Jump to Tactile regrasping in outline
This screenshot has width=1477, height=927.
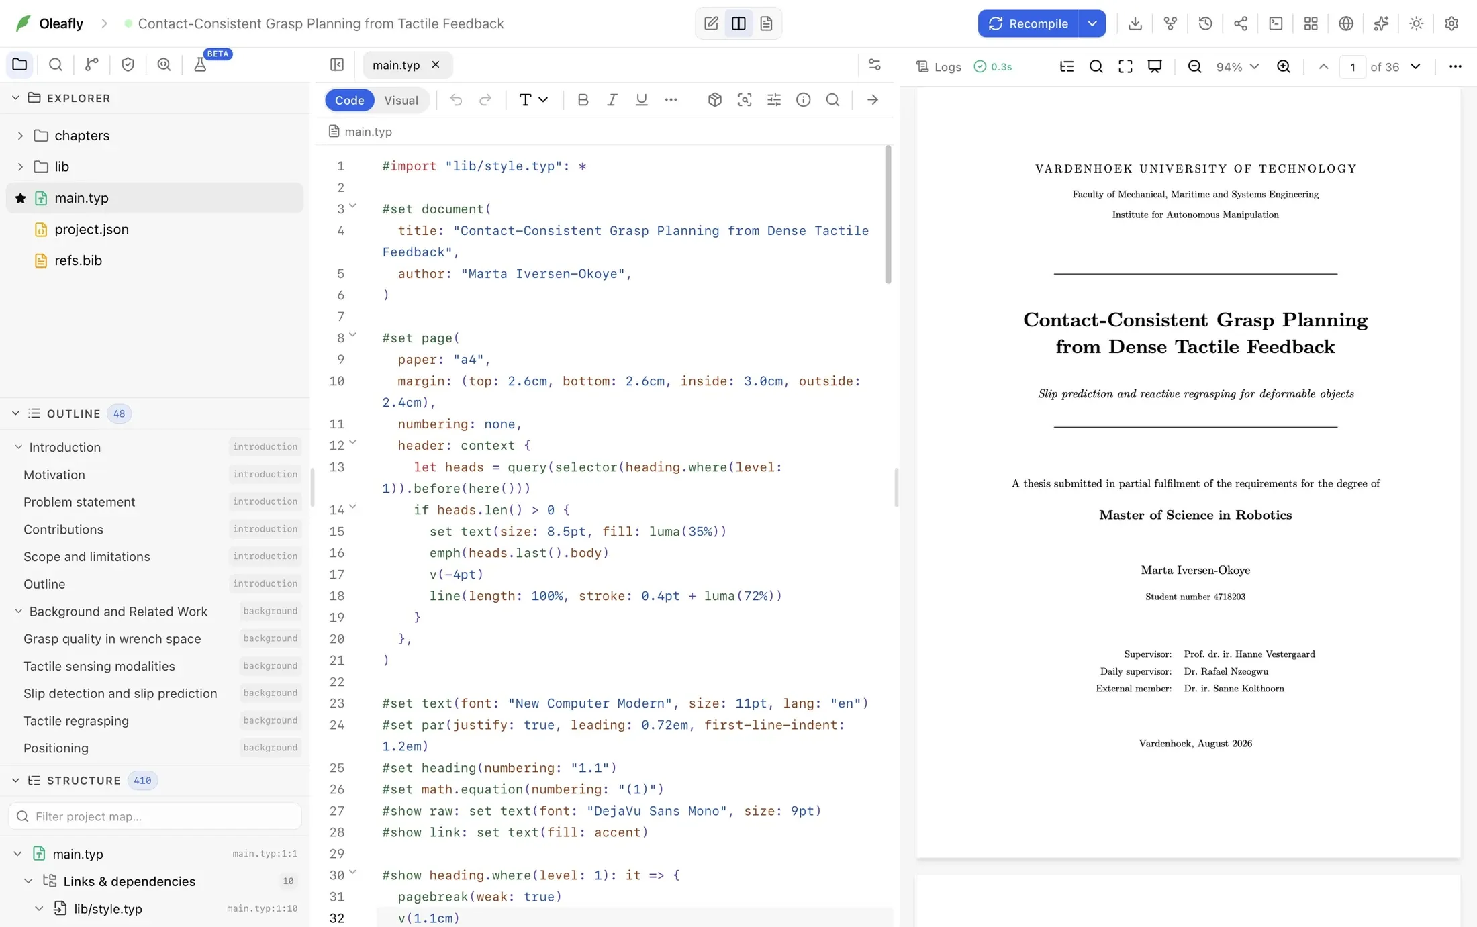point(76,720)
